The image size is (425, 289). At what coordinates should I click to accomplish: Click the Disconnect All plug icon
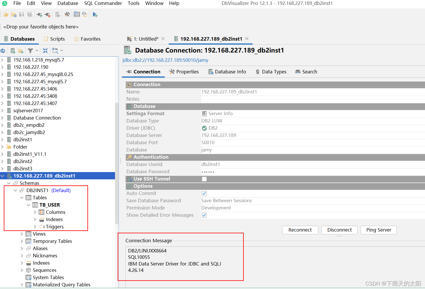[x=47, y=15]
